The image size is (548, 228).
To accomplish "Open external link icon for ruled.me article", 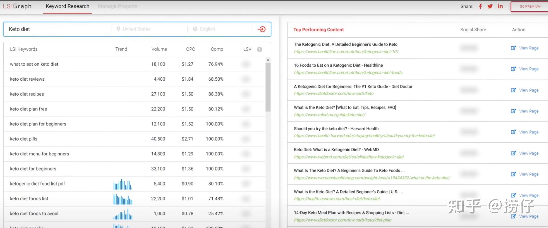I will 513,111.
